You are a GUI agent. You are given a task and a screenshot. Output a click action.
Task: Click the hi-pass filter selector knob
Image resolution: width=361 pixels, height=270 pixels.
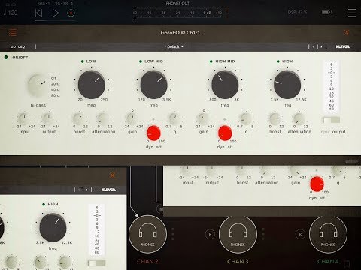click(x=38, y=85)
